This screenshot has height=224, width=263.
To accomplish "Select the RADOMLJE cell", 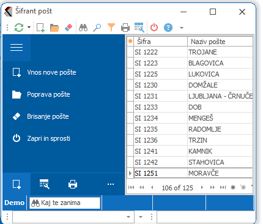I will click(x=220, y=129).
